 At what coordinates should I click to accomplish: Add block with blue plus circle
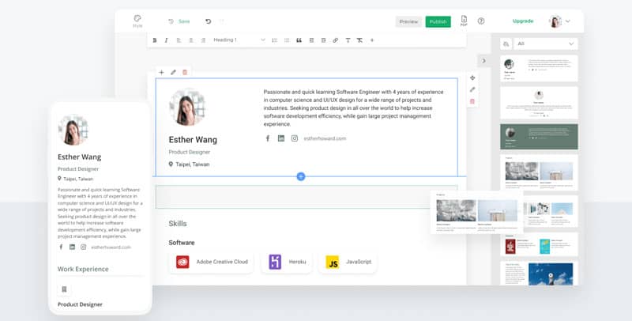point(301,176)
